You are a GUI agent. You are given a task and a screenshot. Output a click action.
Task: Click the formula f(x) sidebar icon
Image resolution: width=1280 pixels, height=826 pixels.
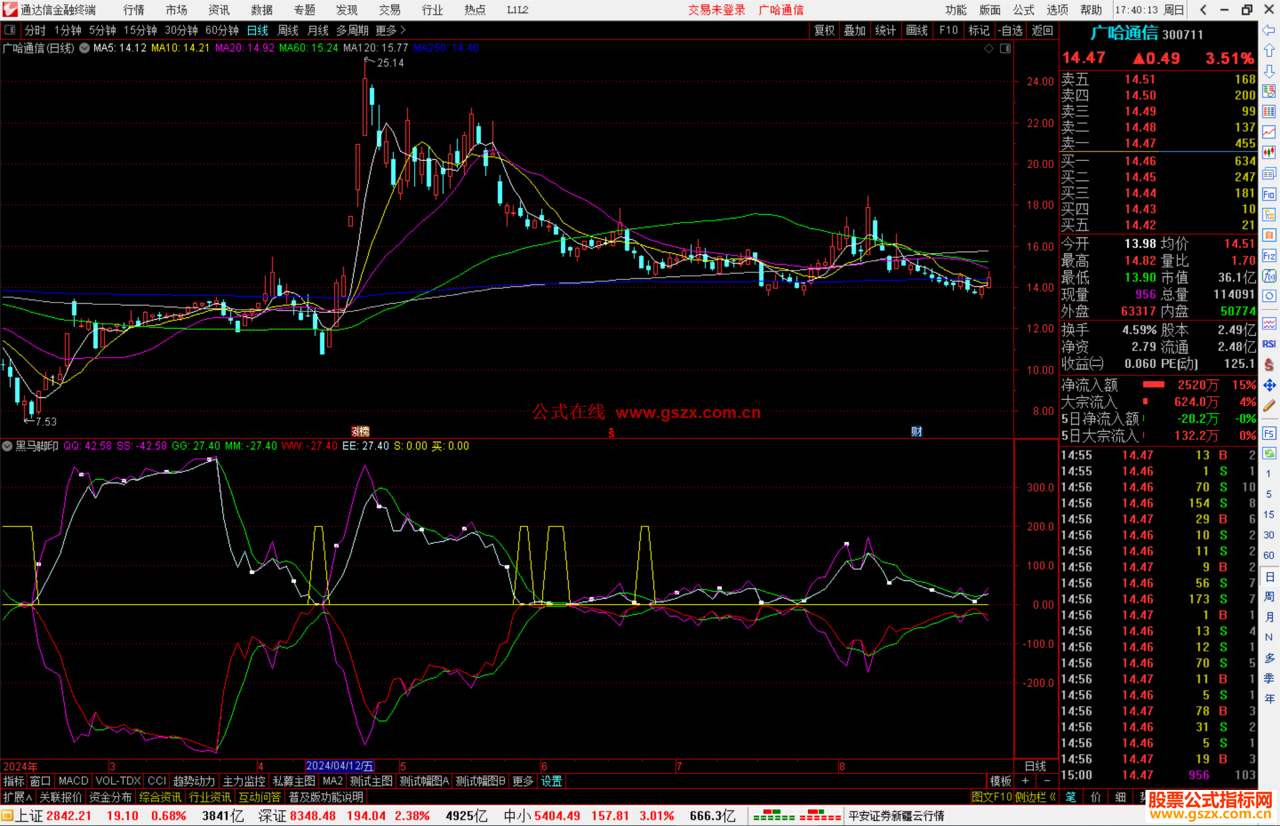point(1269,276)
